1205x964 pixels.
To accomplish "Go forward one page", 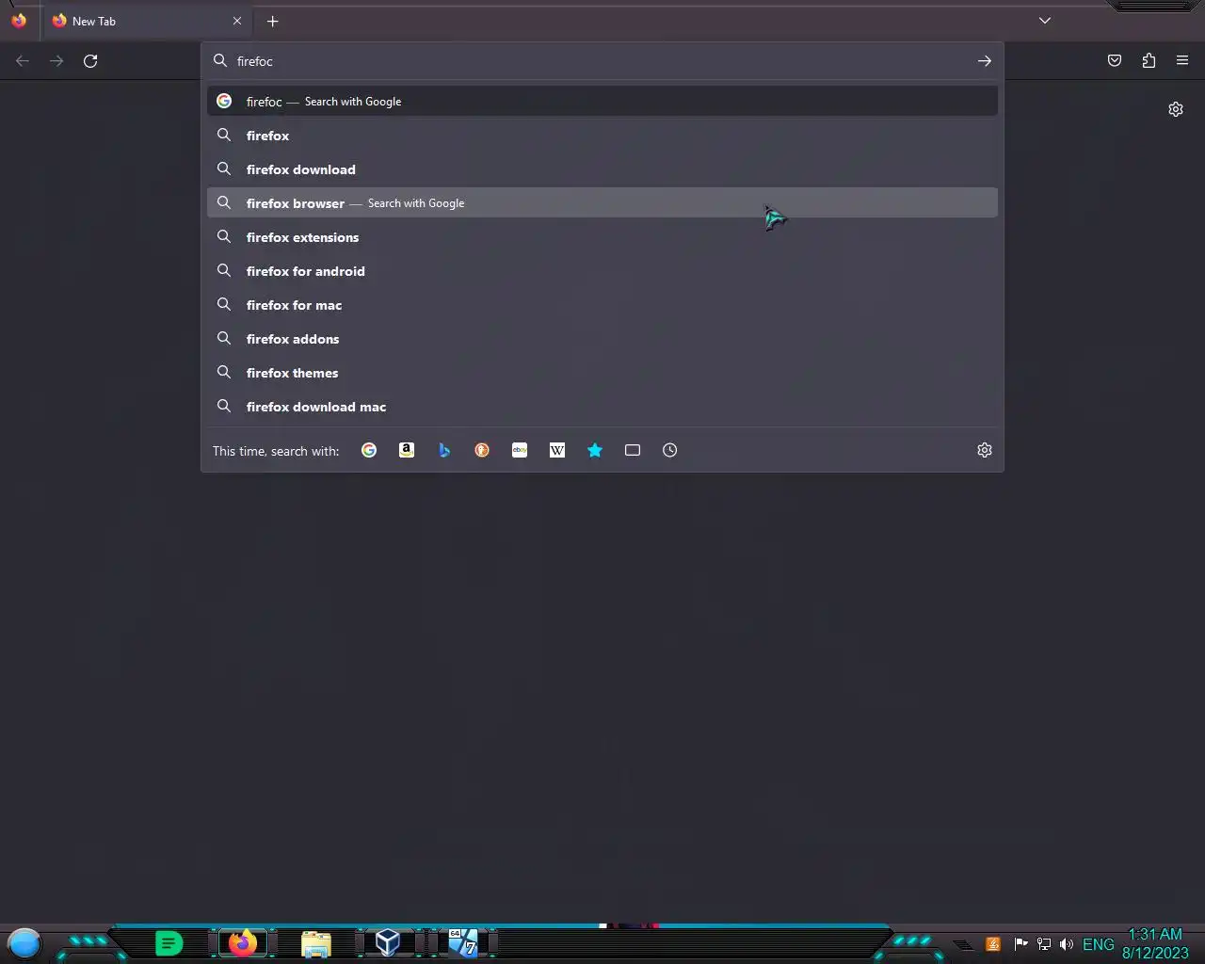I will pos(56,61).
